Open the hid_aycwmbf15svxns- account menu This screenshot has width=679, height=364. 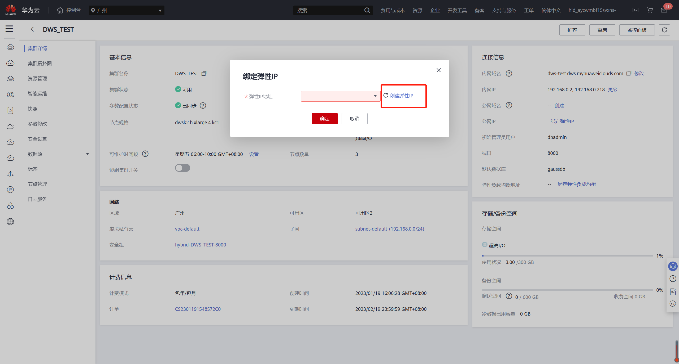(x=592, y=10)
